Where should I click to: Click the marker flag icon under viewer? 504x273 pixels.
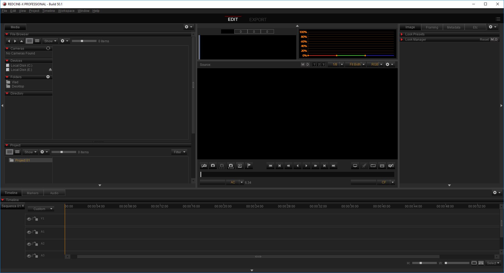(249, 166)
